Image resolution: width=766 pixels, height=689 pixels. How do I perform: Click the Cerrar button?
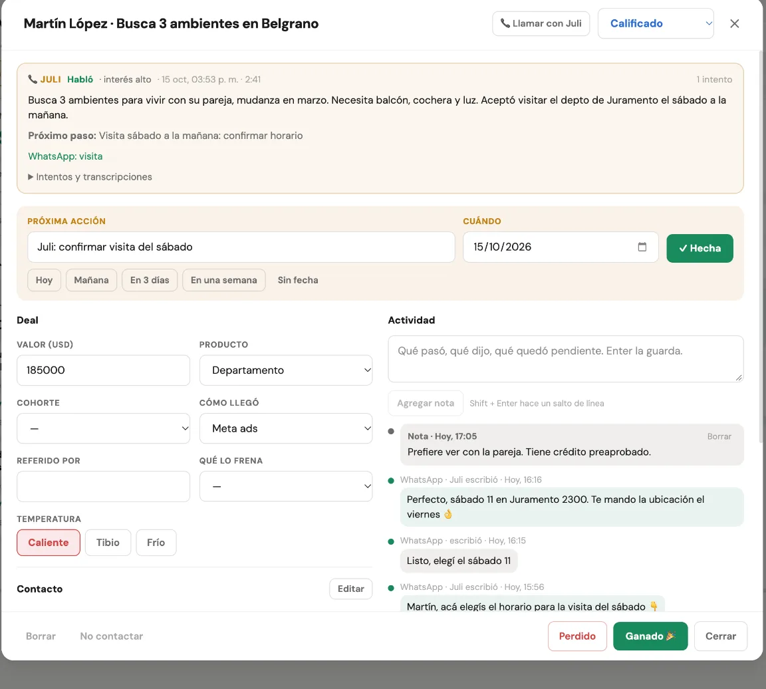point(721,636)
